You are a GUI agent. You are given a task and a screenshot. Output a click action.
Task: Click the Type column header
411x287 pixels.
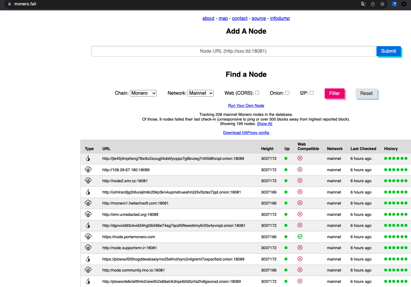(89, 149)
